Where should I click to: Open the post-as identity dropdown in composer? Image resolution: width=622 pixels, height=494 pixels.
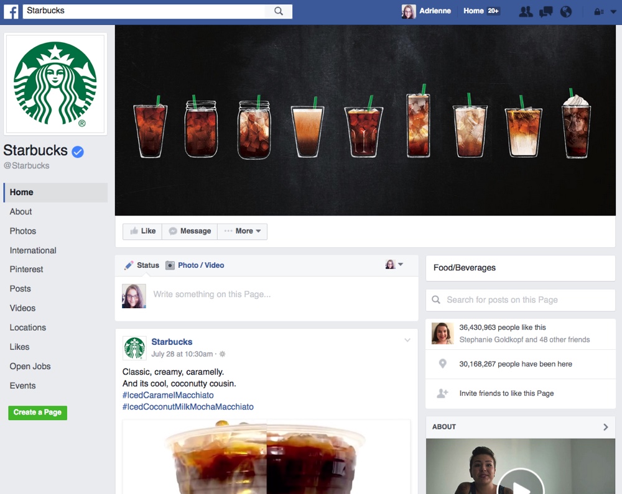(394, 265)
